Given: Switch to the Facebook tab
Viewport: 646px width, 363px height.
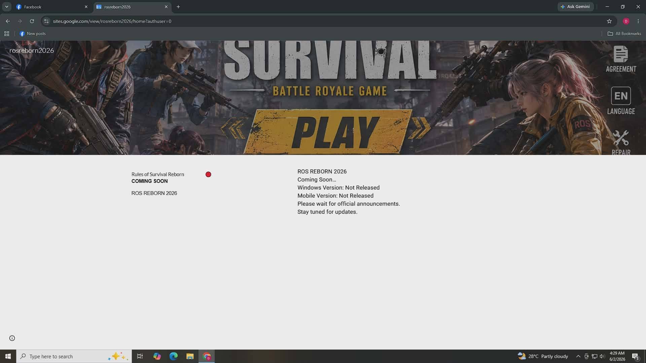Looking at the screenshot, I should point(52,7).
